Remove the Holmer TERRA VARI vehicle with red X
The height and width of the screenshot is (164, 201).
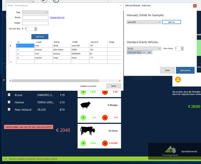pyautogui.click(x=9, y=102)
